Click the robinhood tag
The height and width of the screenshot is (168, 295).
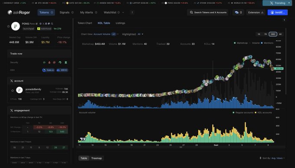pos(44,29)
